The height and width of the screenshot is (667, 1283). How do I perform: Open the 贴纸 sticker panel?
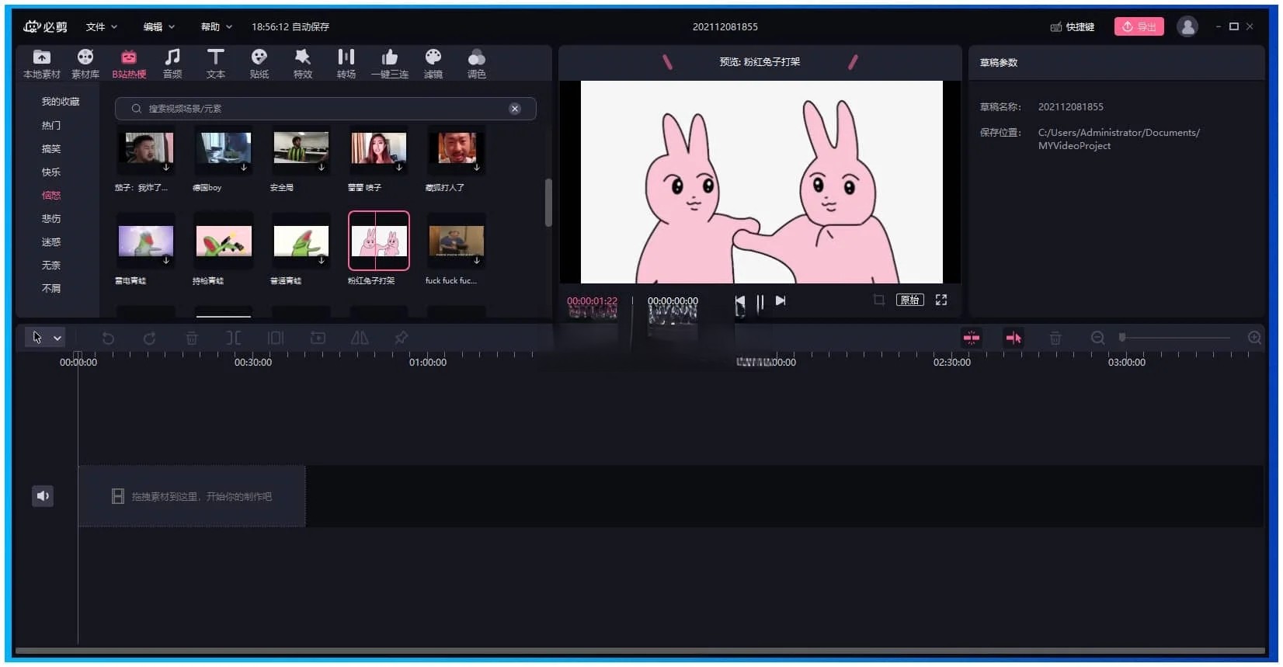point(259,63)
